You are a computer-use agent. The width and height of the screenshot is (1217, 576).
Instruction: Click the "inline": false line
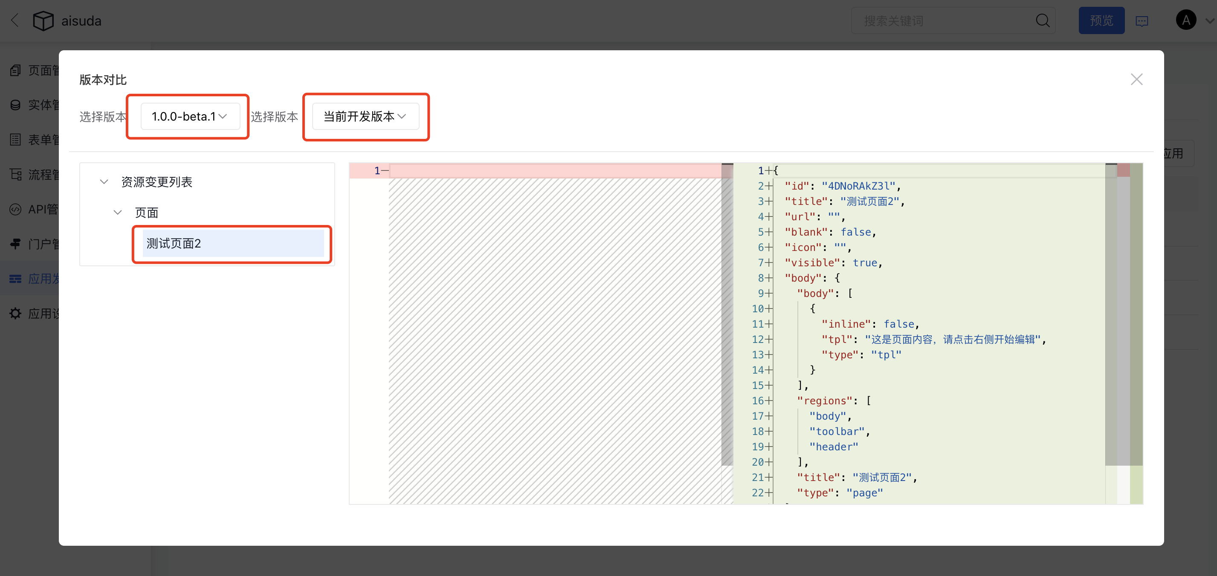click(x=870, y=324)
